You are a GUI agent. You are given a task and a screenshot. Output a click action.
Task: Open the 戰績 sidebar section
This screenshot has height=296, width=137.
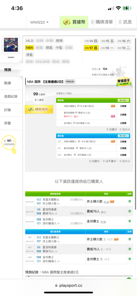(11, 83)
